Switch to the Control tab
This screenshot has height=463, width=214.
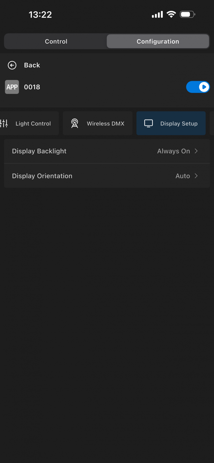click(56, 41)
